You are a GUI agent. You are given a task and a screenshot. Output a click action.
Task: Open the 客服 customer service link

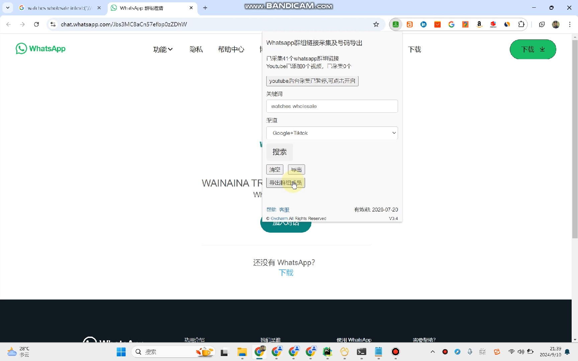pos(284,210)
